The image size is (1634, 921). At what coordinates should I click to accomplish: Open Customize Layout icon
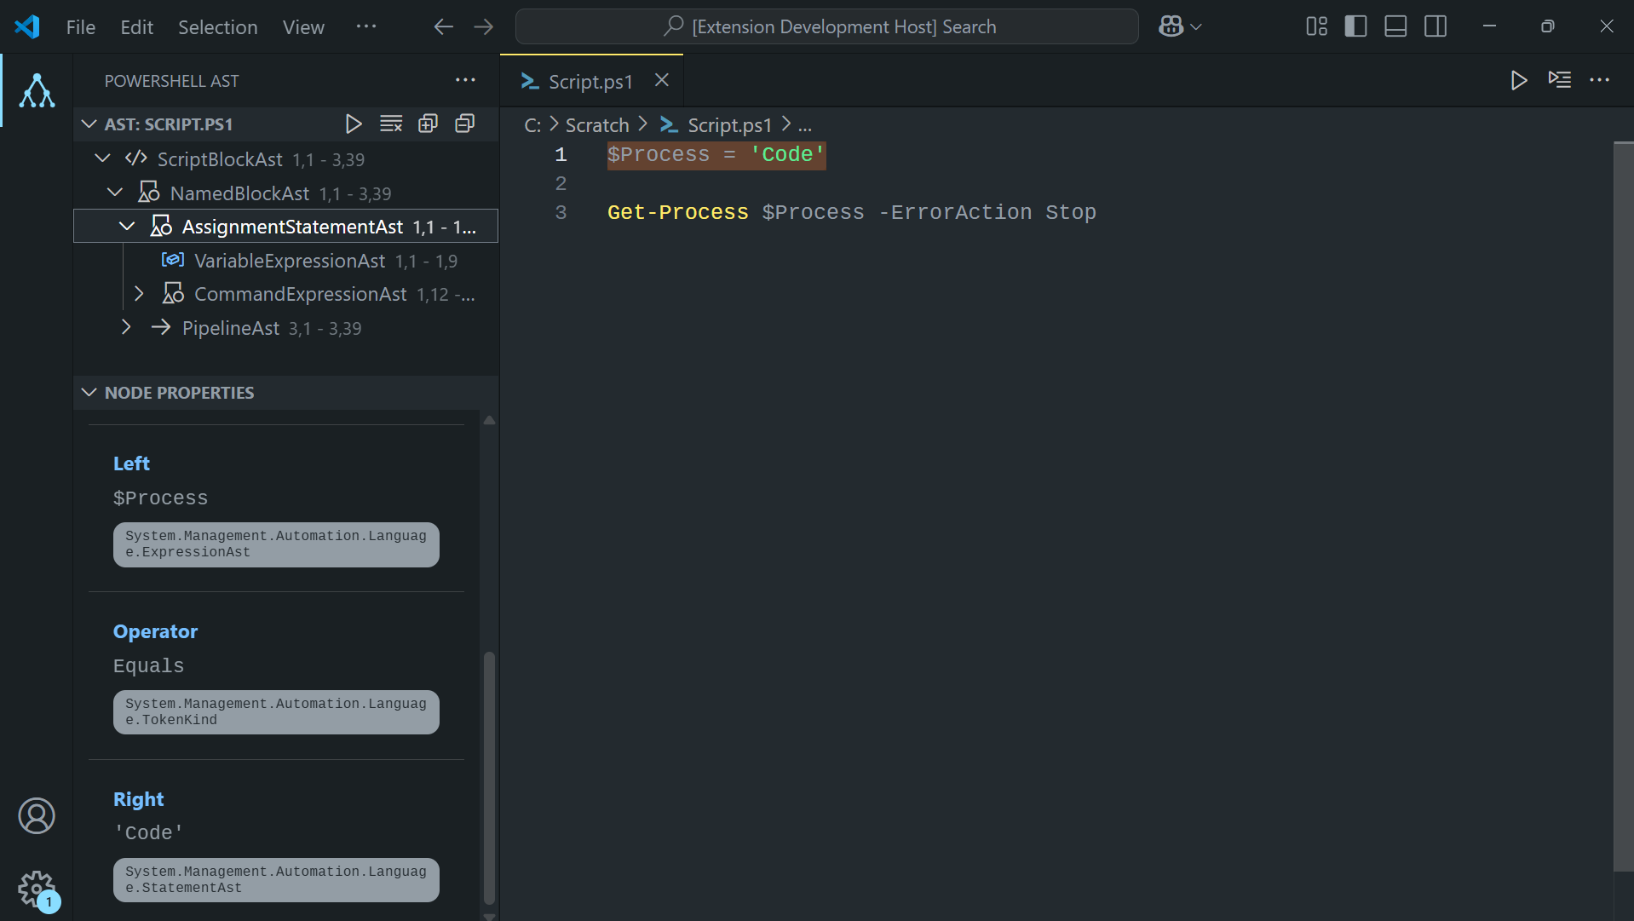1316,26
